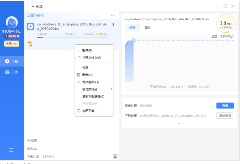This screenshot has height=164, width=240.
Task: Select 删除(D) in the context menu
Action: click(94, 75)
